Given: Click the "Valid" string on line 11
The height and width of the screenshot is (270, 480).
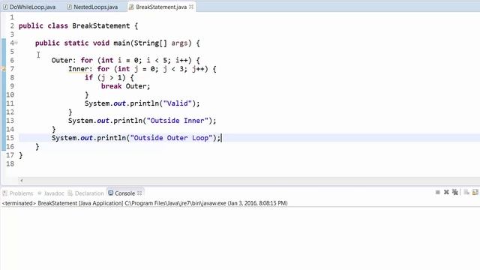Looking at the screenshot, I should pyautogui.click(x=177, y=103).
